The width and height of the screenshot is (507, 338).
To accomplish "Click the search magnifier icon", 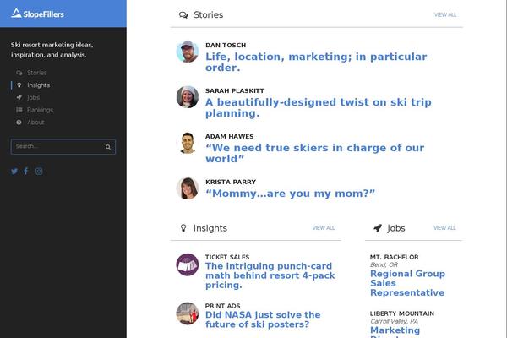I will tap(108, 147).
